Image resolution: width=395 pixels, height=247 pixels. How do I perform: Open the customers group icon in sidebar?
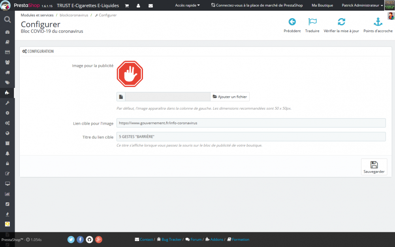coord(7,62)
